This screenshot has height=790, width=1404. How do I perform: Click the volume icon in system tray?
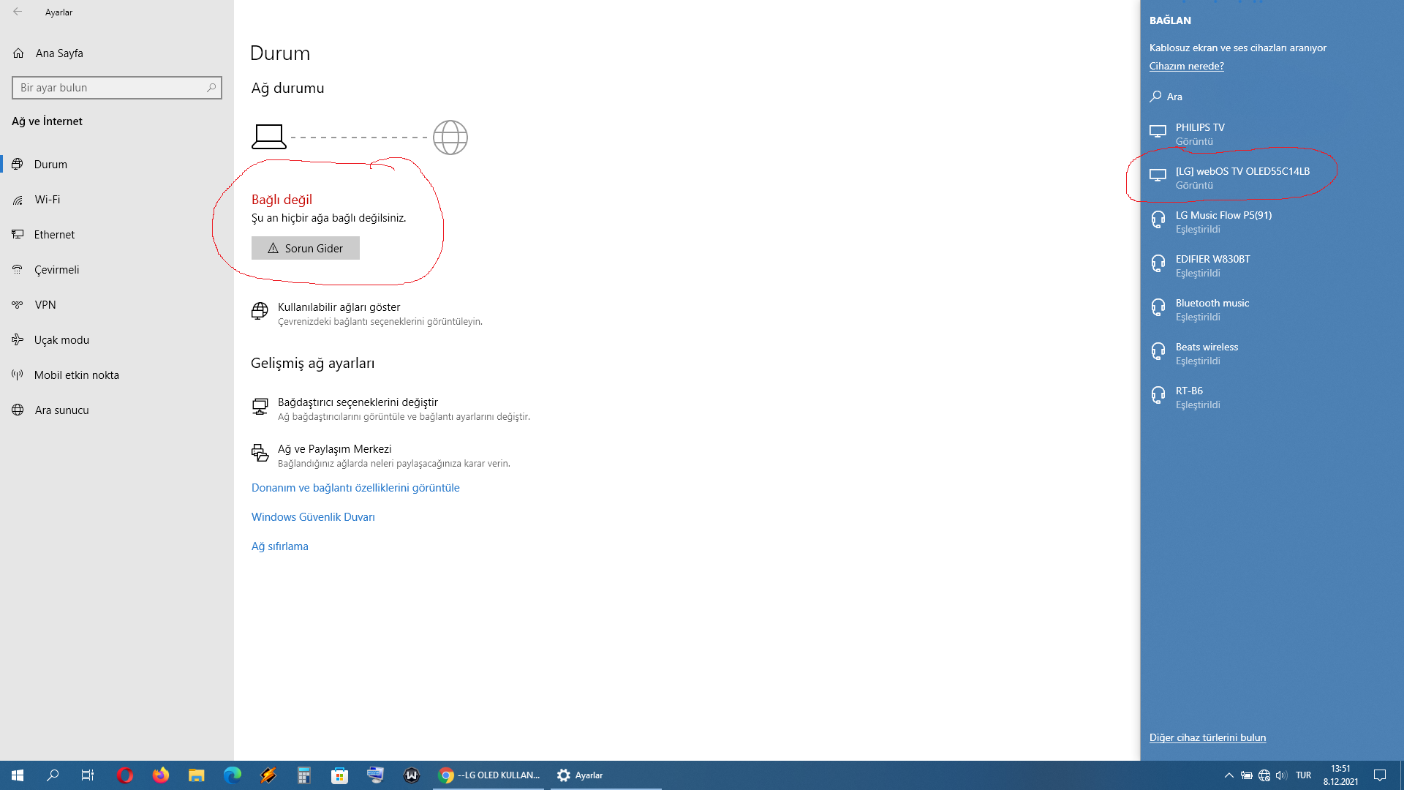[x=1281, y=775]
